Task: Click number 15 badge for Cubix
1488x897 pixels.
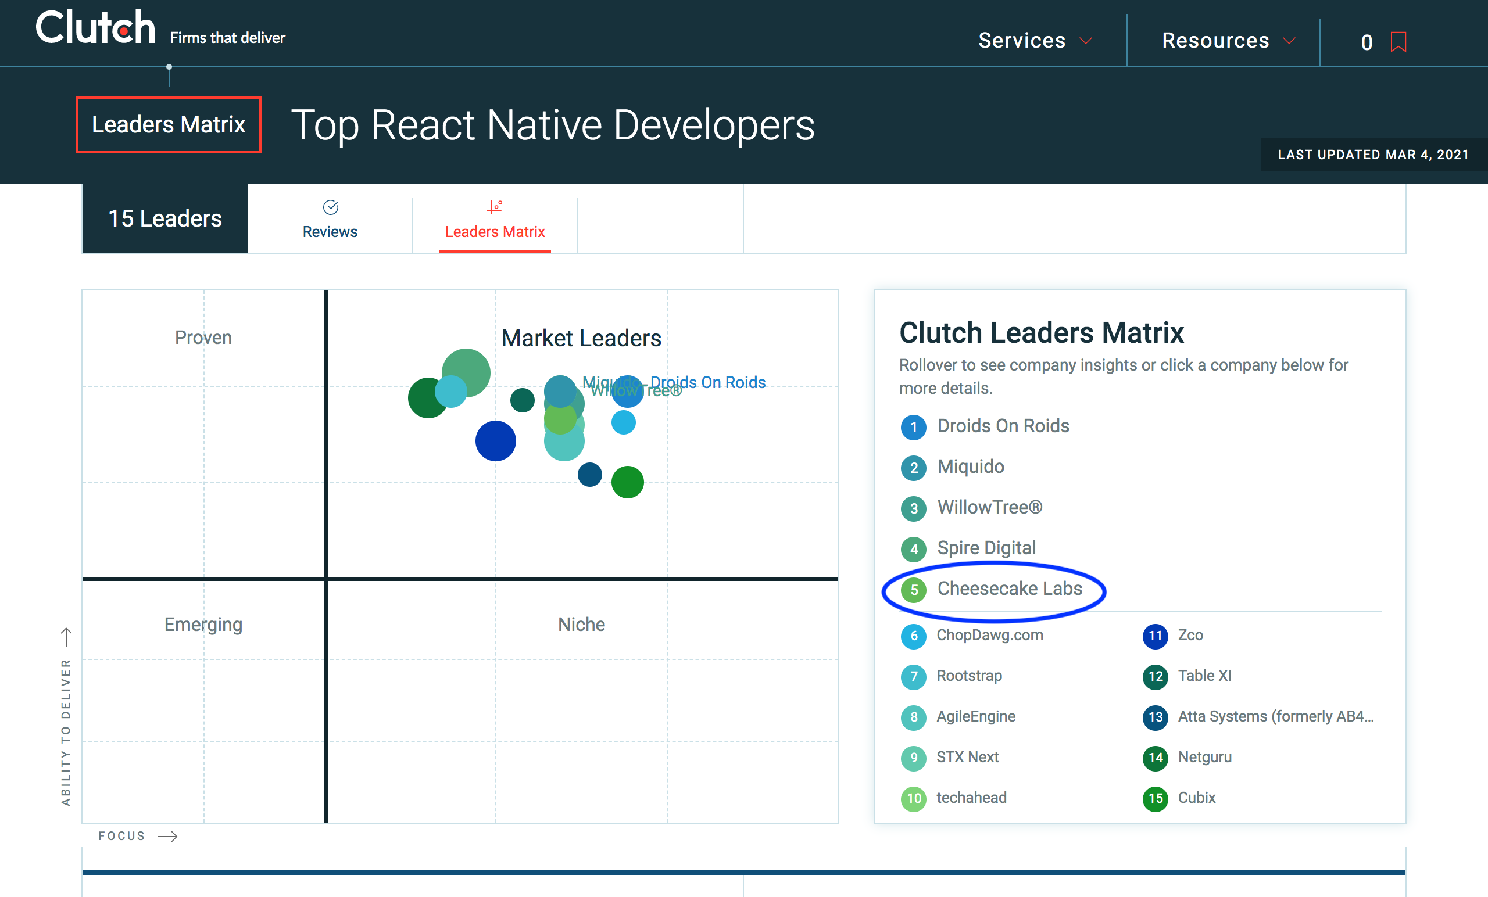Action: pyautogui.click(x=1156, y=799)
